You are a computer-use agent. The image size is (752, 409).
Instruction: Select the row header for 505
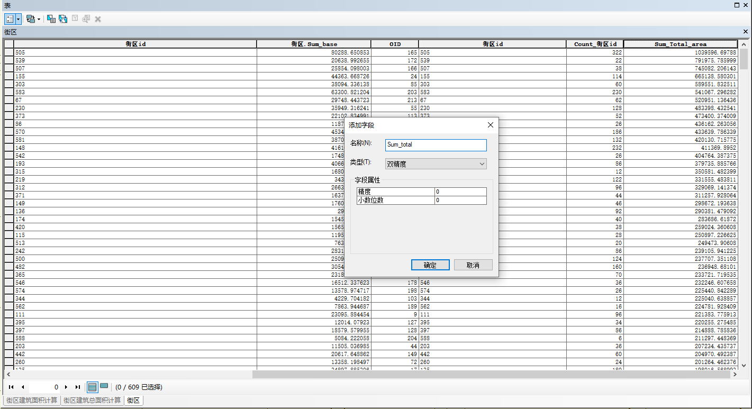click(x=9, y=52)
